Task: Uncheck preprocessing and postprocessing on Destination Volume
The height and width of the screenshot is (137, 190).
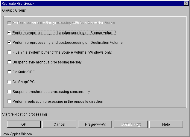Action: pyautogui.click(x=9, y=43)
